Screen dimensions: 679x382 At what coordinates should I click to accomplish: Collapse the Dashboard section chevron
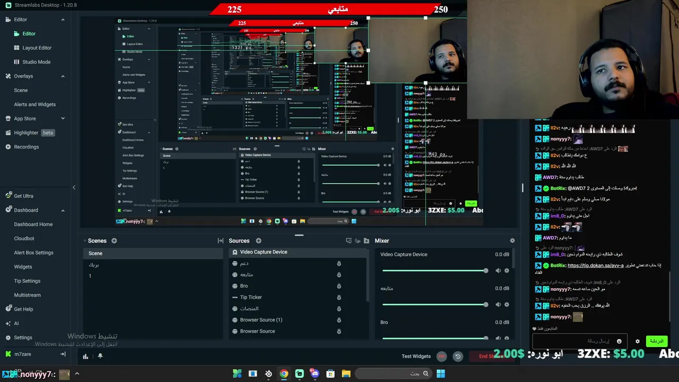click(63, 211)
